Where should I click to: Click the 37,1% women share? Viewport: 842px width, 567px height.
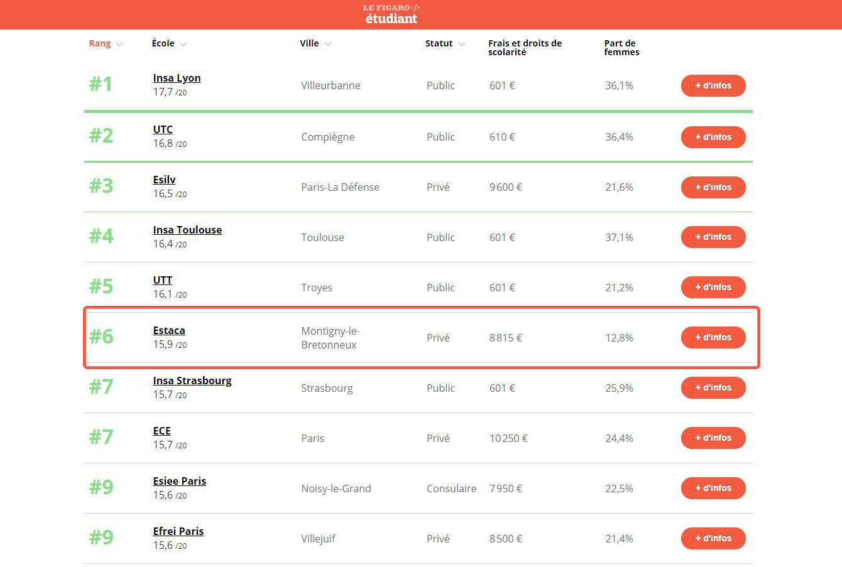619,237
